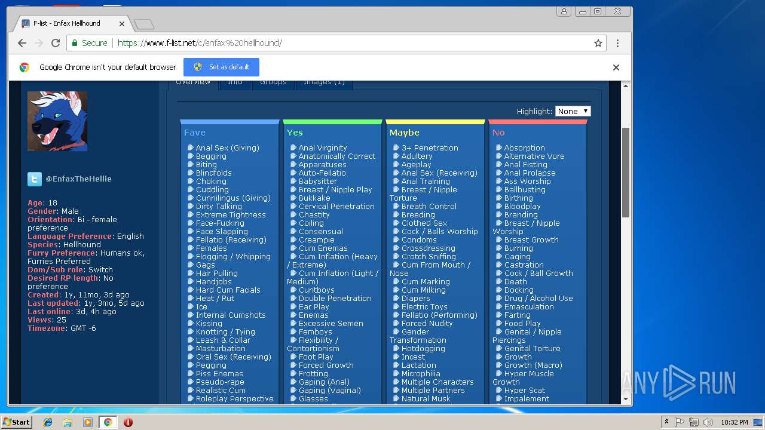The height and width of the screenshot is (430, 765).
Task: Click the Maybe column header
Action: click(x=405, y=133)
